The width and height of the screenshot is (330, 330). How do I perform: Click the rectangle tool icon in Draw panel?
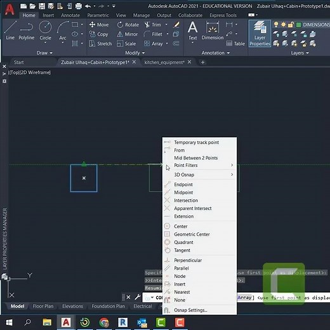(75, 24)
